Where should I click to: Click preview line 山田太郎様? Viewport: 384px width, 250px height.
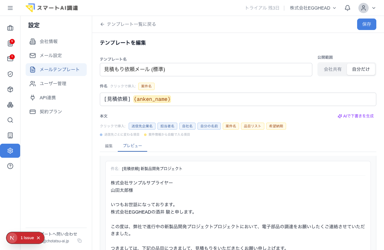coord(122,190)
